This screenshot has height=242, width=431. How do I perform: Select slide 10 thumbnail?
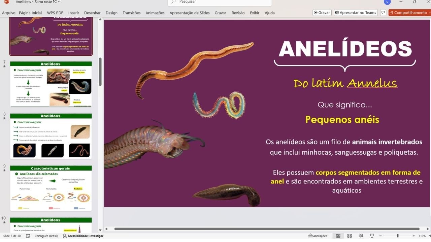(x=51, y=225)
